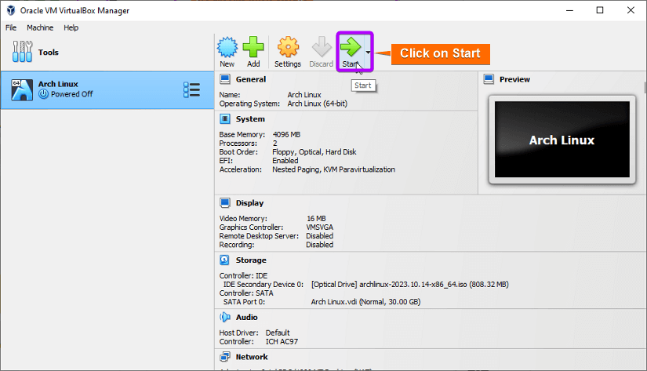Open the Storage settings heading link
Image resolution: width=647 pixels, height=371 pixels.
pyautogui.click(x=251, y=260)
